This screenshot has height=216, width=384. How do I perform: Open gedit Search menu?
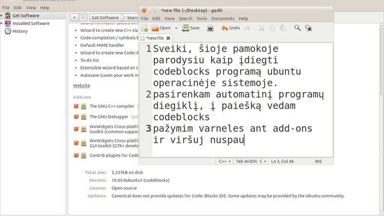click(x=185, y=19)
